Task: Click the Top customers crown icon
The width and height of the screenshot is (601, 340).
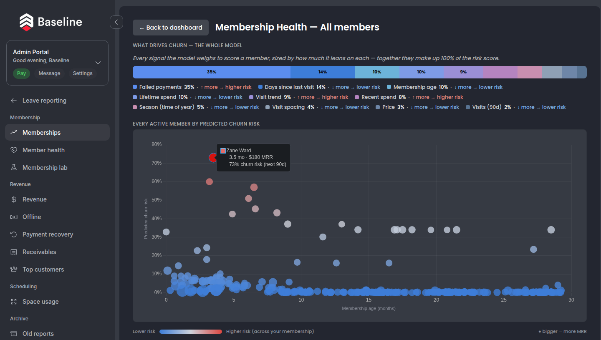Action: tap(14, 269)
